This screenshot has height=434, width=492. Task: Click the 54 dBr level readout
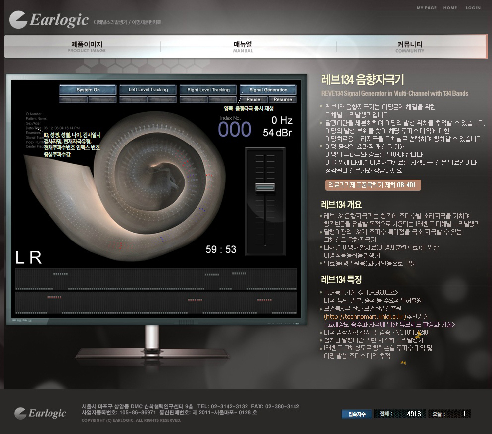coord(277,133)
